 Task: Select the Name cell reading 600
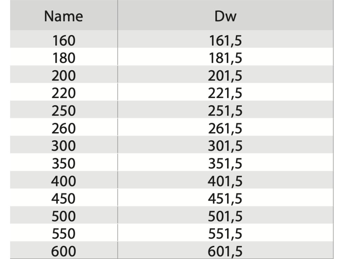(x=64, y=251)
